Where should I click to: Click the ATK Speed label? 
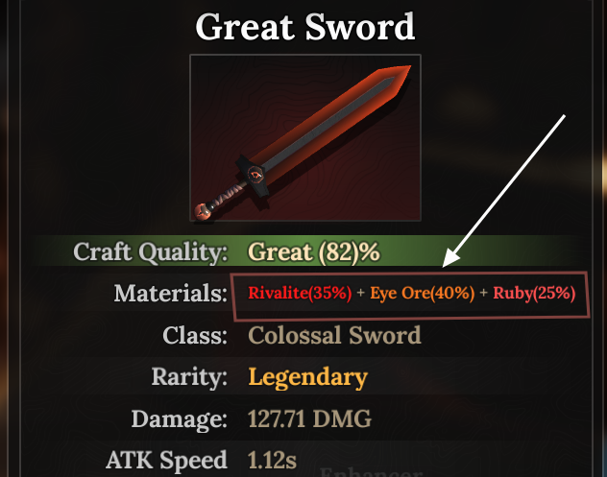point(166,461)
